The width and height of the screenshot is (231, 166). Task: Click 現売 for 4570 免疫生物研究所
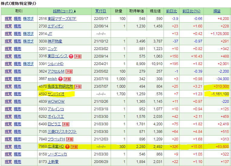17,86
